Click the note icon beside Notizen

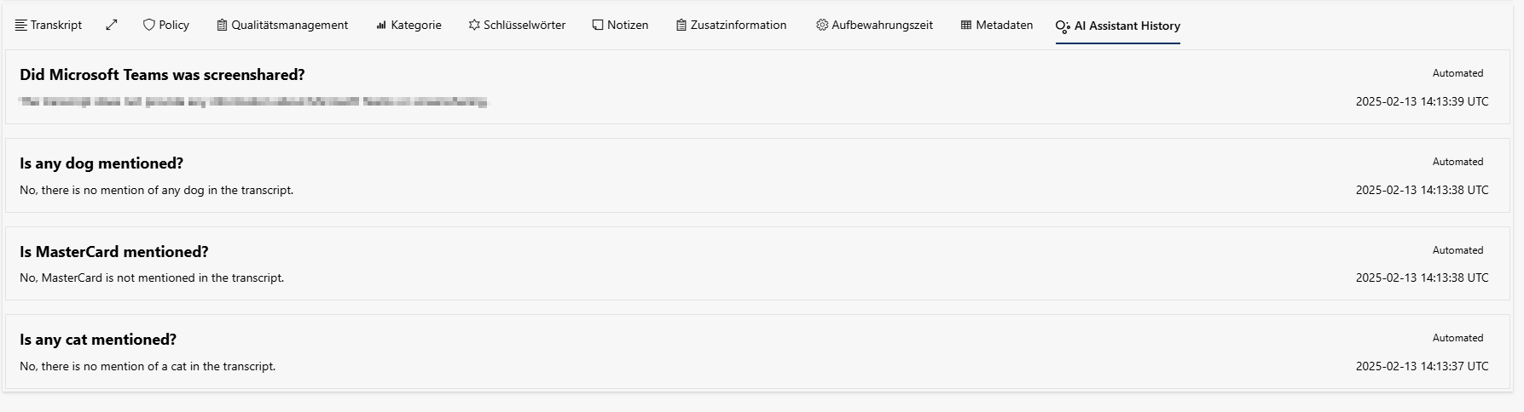pyautogui.click(x=598, y=25)
